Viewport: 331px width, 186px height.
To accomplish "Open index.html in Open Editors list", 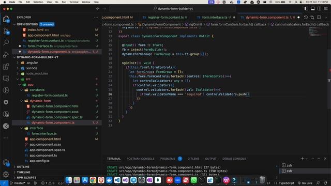I will click(36, 30).
